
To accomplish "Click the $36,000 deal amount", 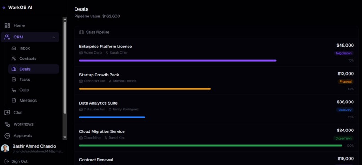I will [345, 102].
